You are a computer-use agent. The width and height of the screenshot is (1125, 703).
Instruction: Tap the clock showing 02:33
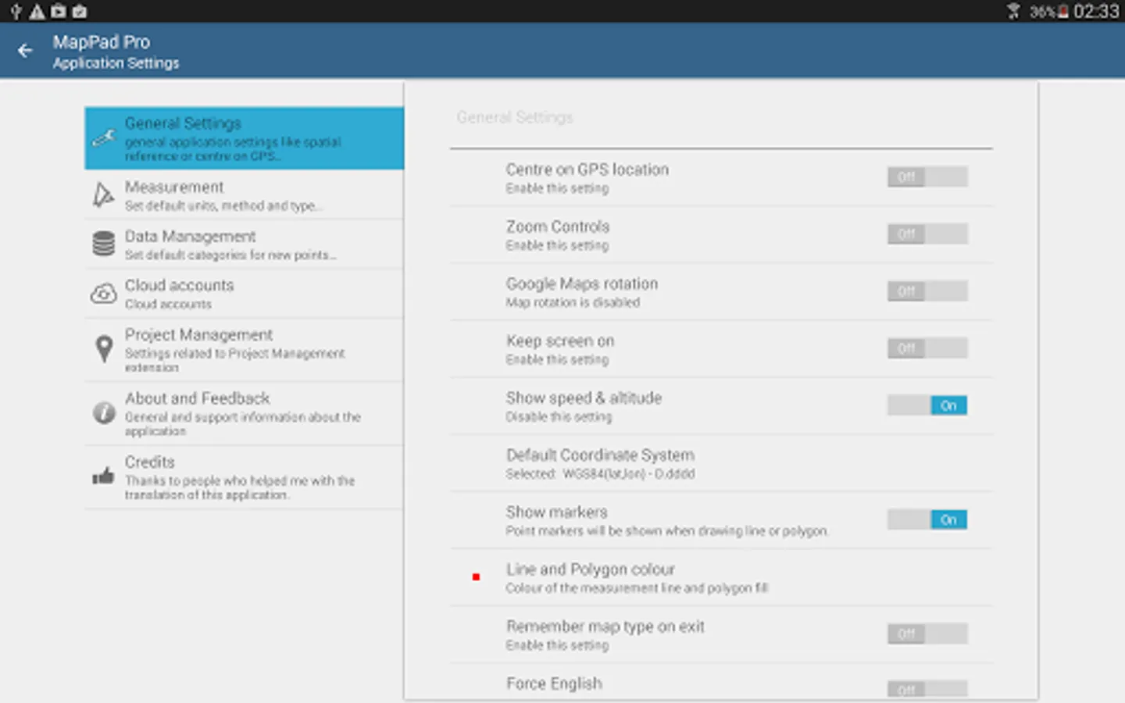(1096, 12)
